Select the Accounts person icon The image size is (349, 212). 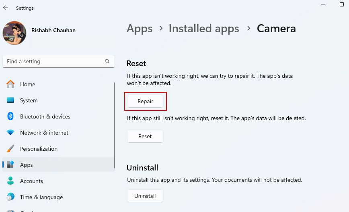(x=10, y=181)
